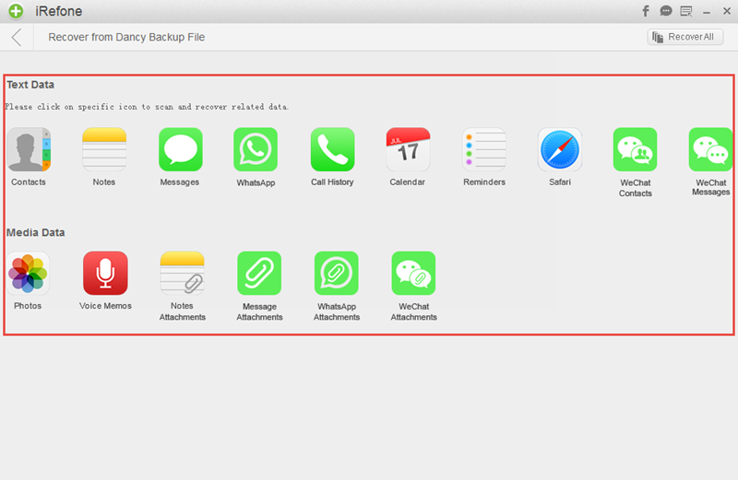Click the Recover All button
738x480 pixels.
[685, 37]
